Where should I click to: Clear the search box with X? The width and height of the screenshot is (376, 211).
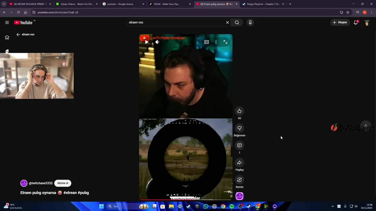click(227, 23)
